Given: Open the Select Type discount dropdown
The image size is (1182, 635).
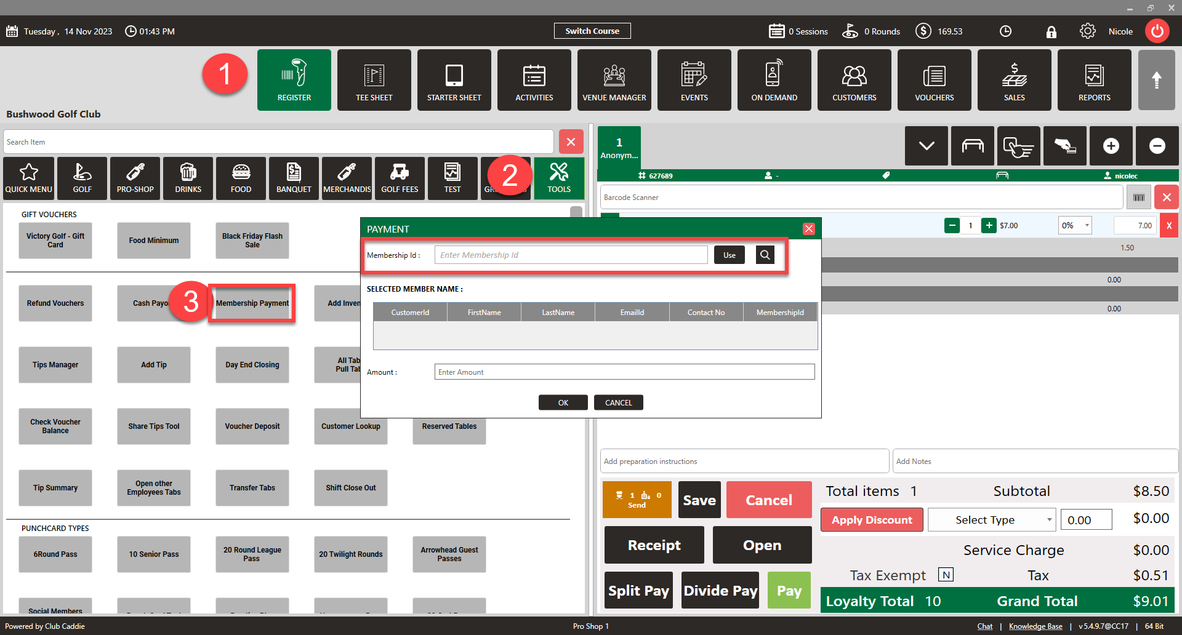Looking at the screenshot, I should (x=991, y=520).
